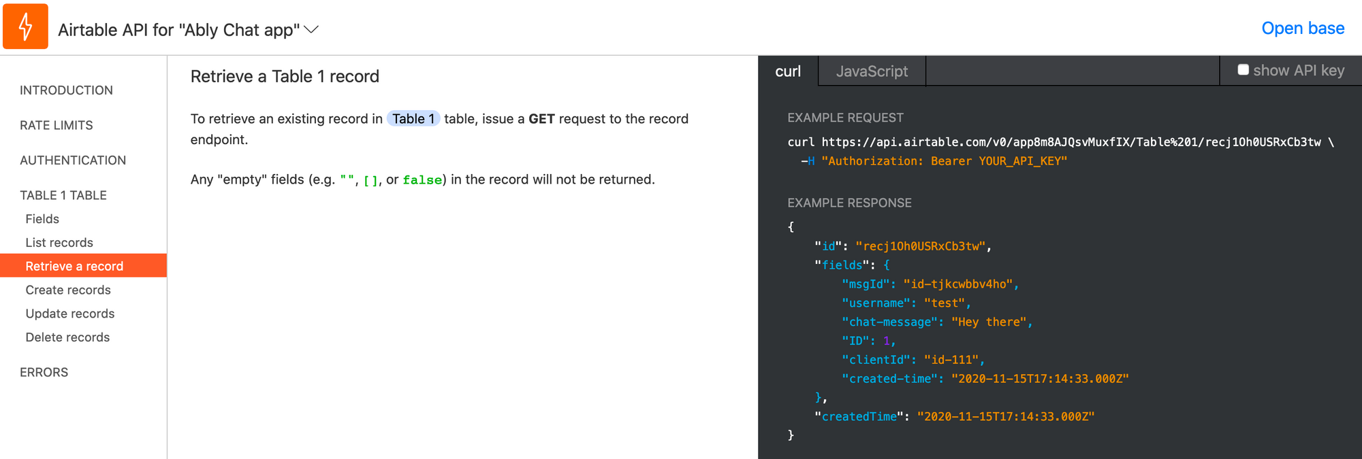The image size is (1362, 459).
Task: Click the EXAMPLE RESPONSE label
Action: point(849,203)
